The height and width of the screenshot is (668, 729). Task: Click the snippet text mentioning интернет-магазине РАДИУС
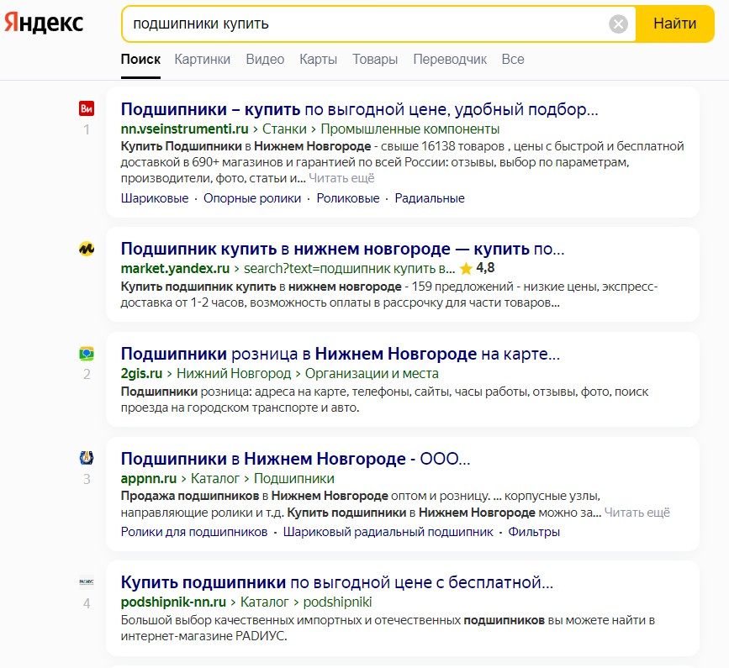(x=388, y=628)
